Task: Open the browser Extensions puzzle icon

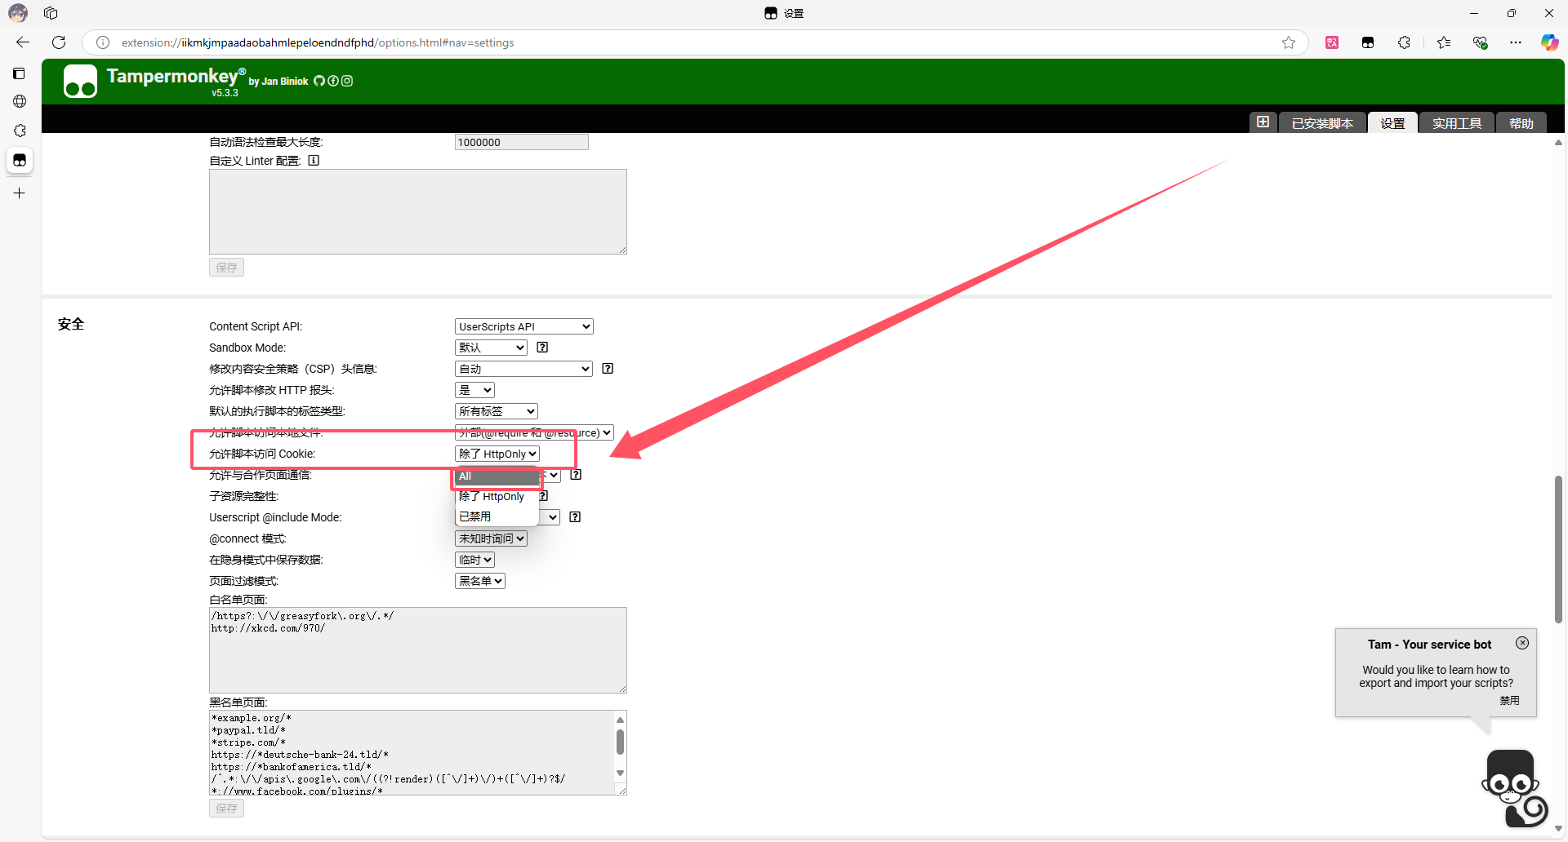Action: [1404, 42]
